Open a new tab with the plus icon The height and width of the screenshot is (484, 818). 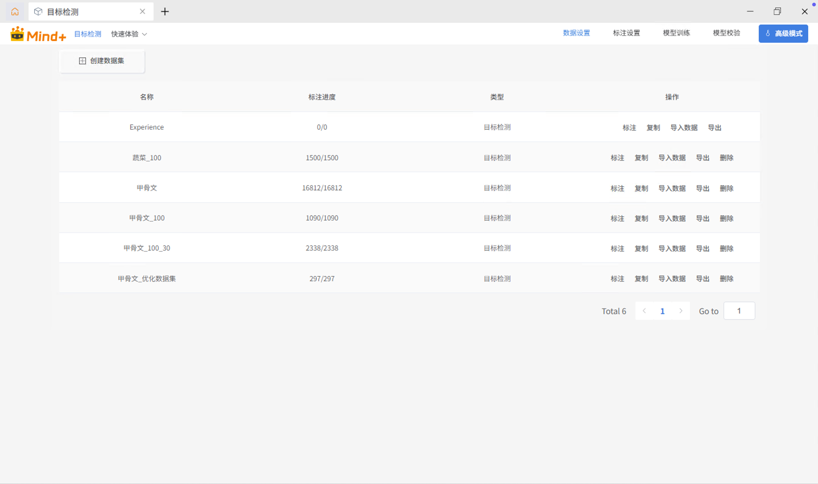[x=165, y=12]
